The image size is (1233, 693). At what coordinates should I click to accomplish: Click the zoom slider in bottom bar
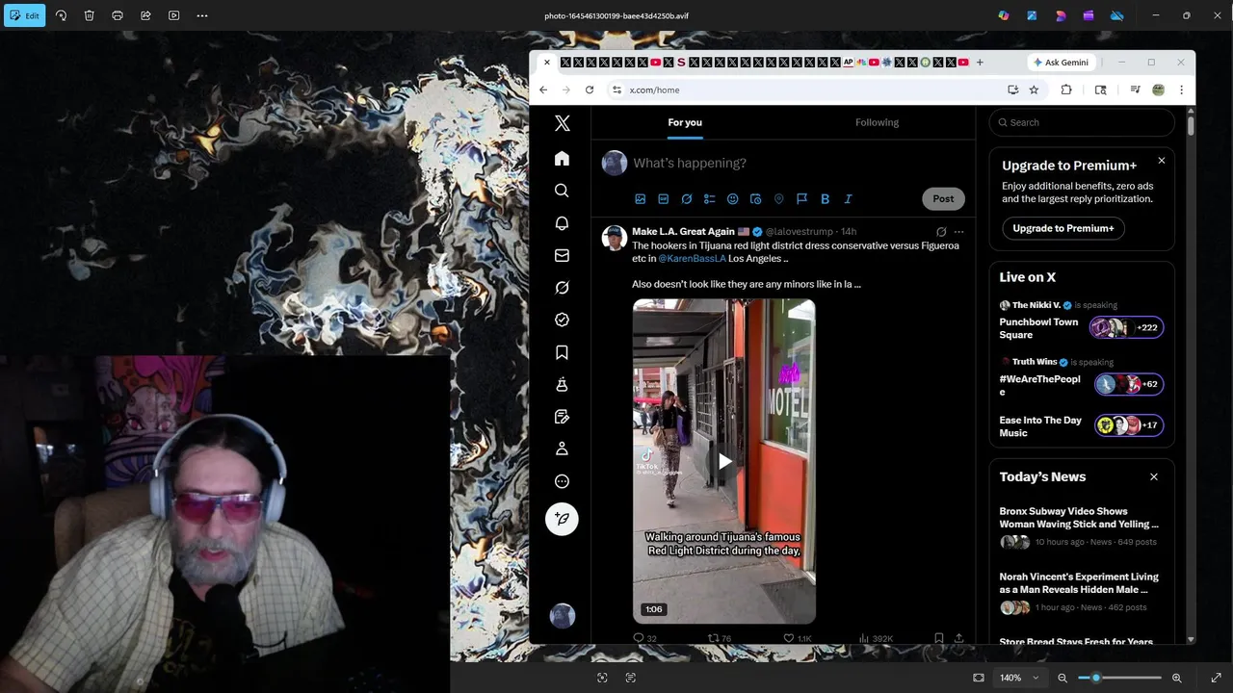pos(1120,678)
